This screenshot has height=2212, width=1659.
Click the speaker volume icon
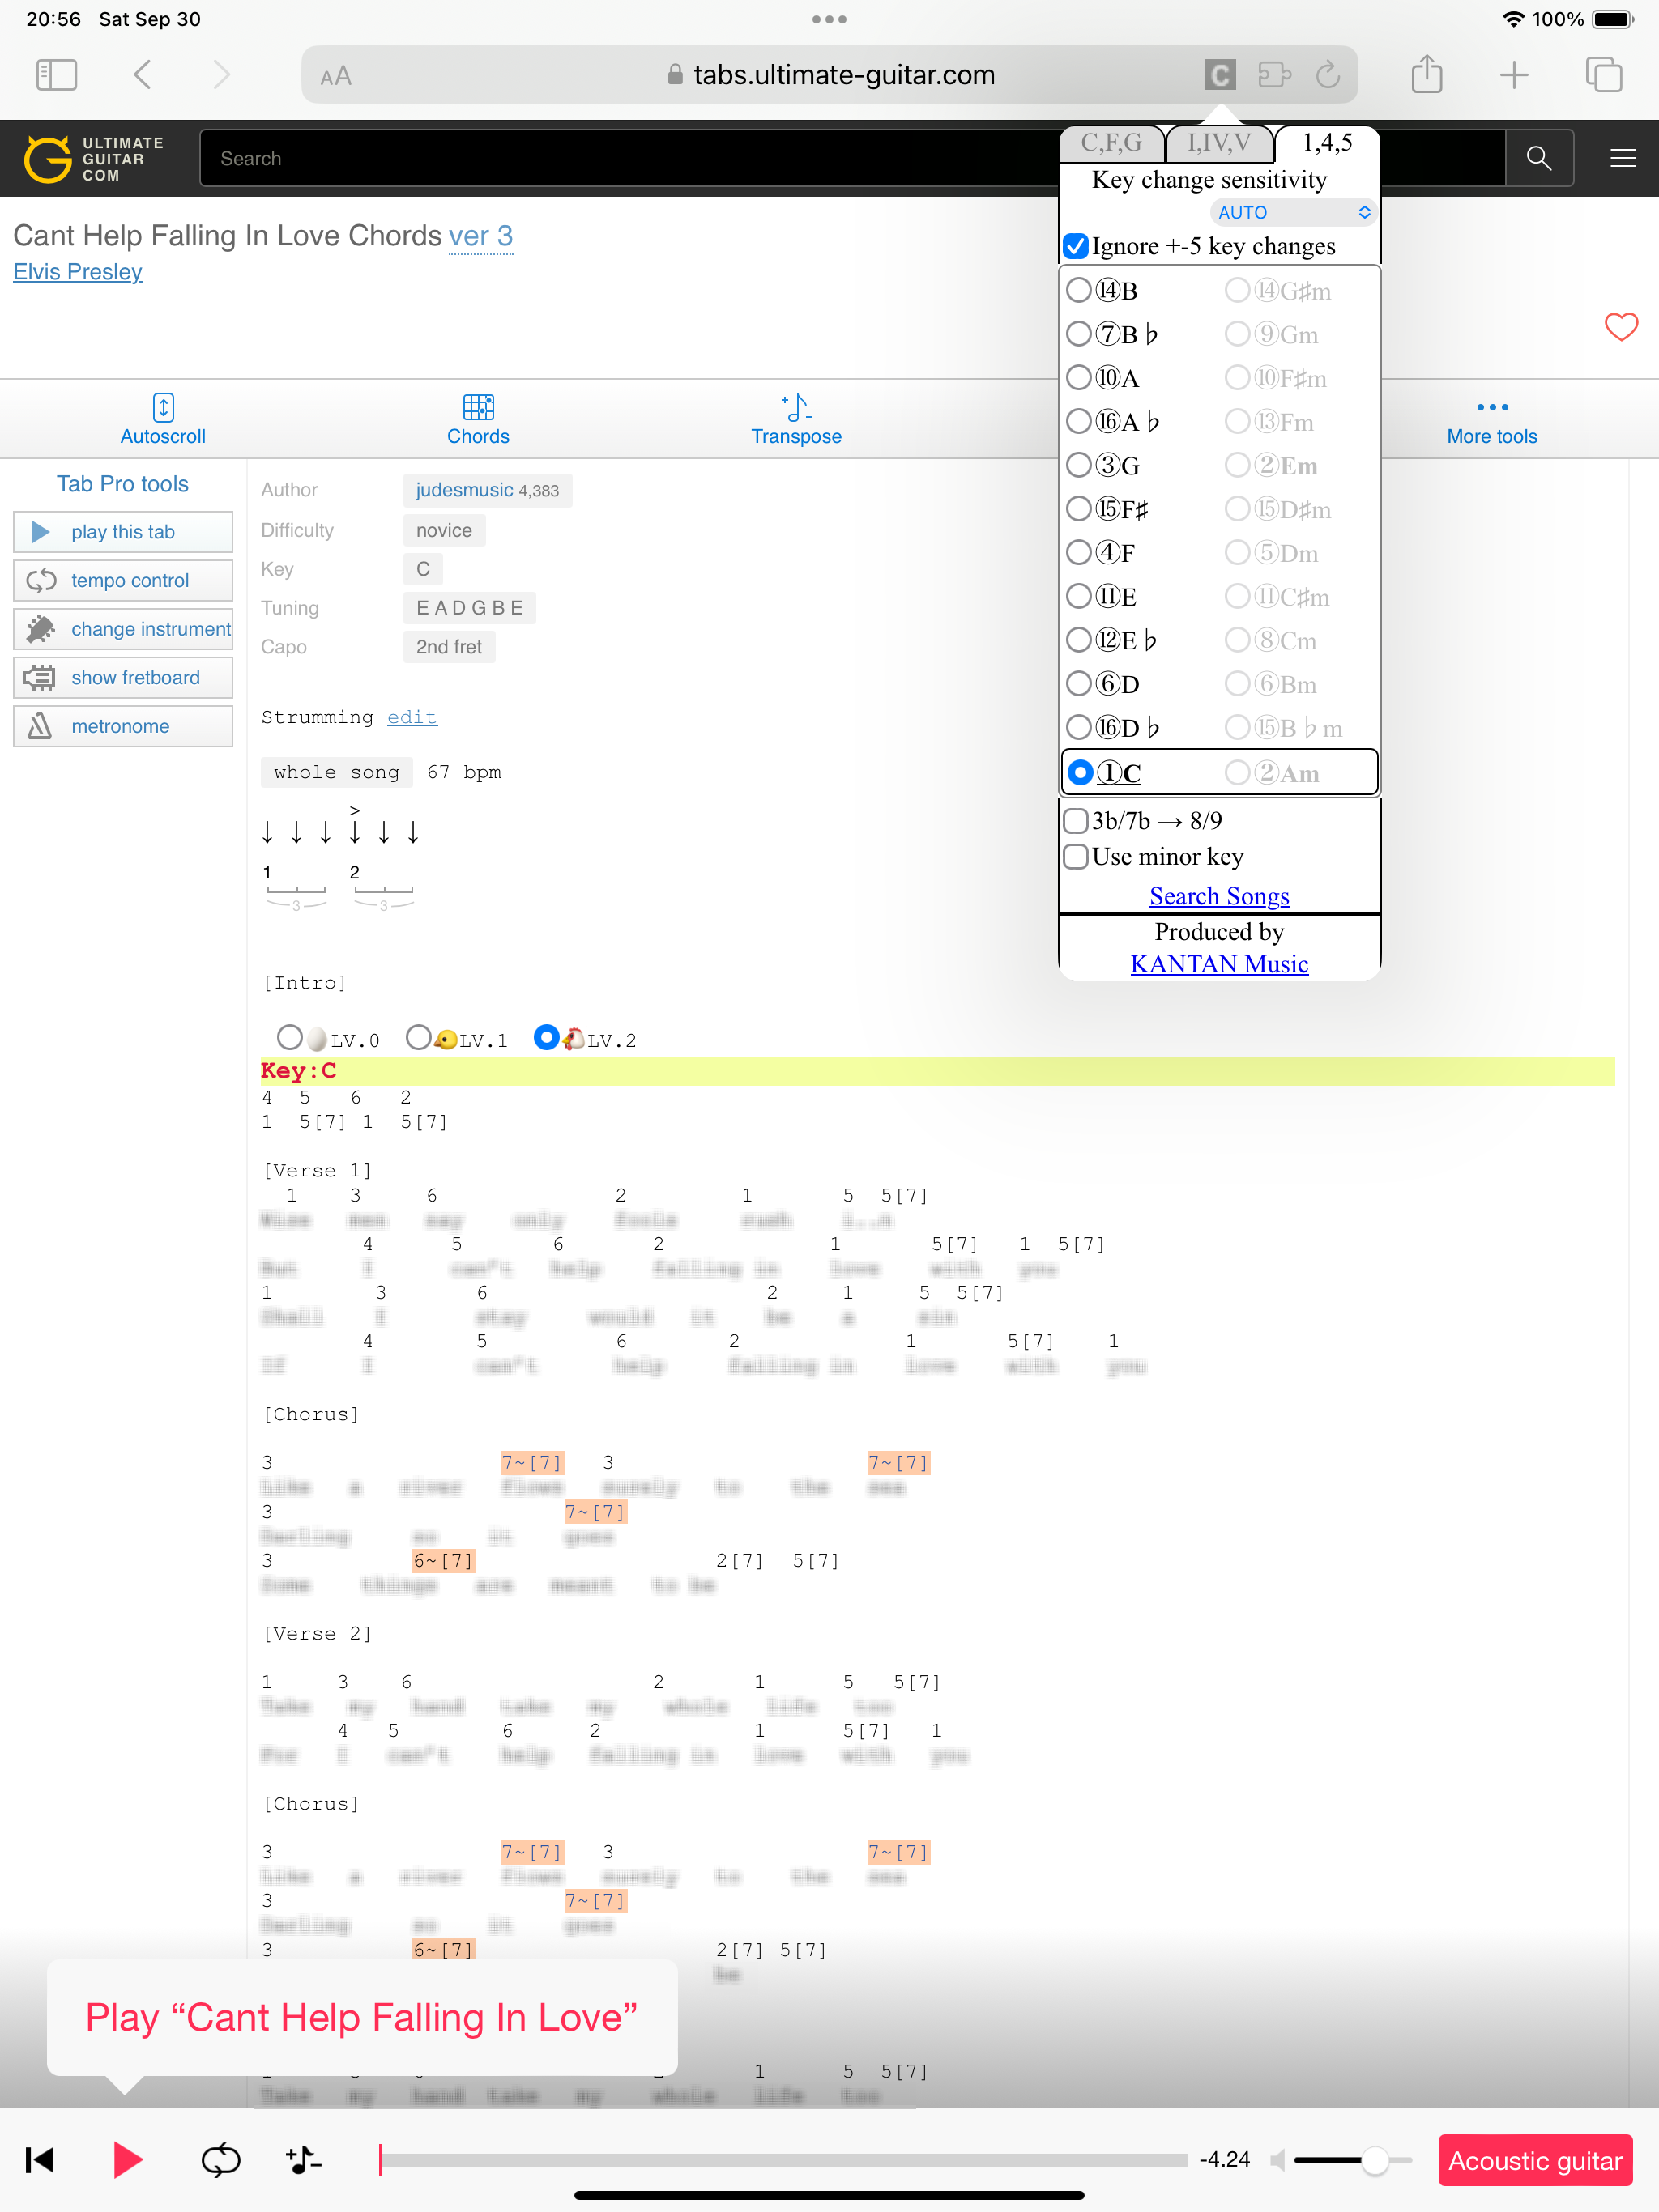click(x=1277, y=2159)
